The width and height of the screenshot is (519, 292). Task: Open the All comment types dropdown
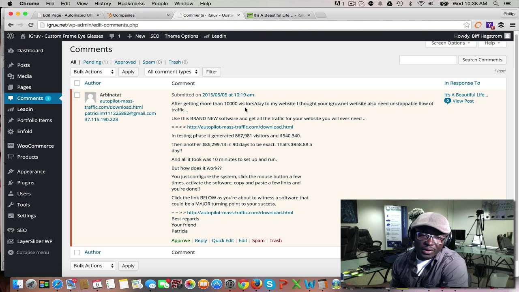172,72
